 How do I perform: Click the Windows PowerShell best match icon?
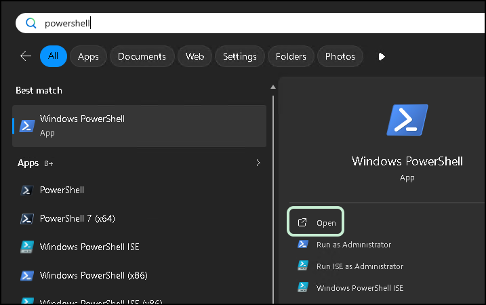click(27, 126)
